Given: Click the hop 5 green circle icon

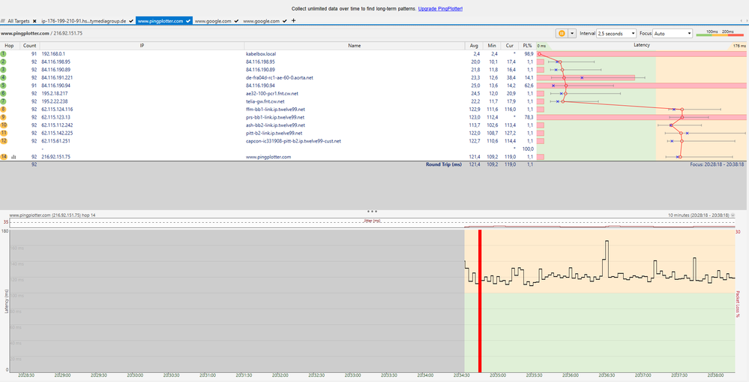Looking at the screenshot, I should [x=3, y=86].
